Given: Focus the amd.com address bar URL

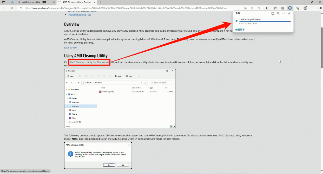Looking at the screenshot, I should point(126,8).
